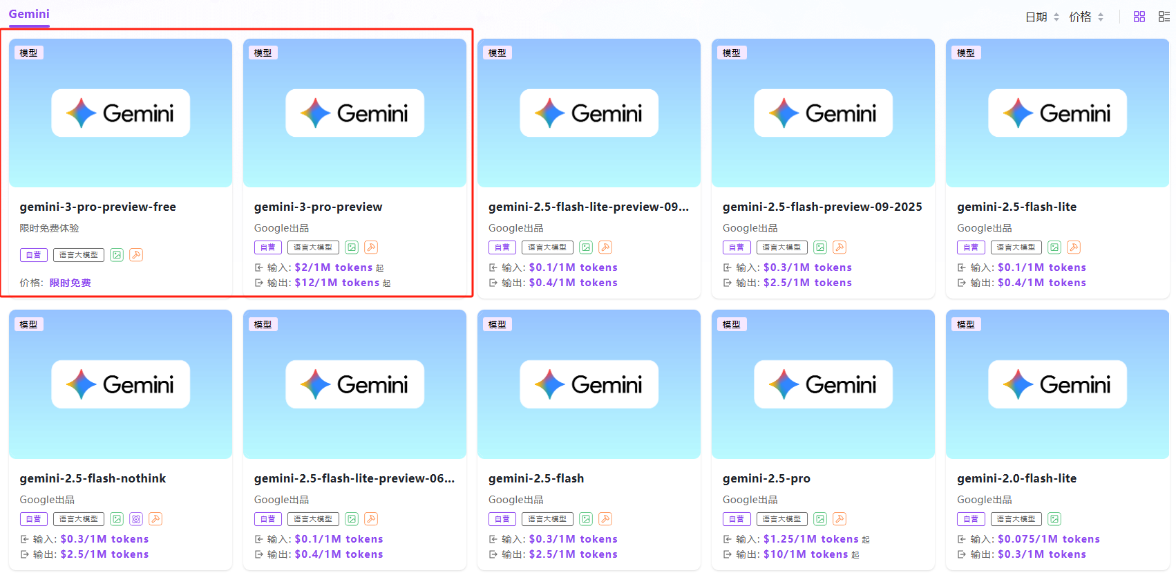1176x573 pixels.
Task: Select the Gemini tab
Action: 29,14
